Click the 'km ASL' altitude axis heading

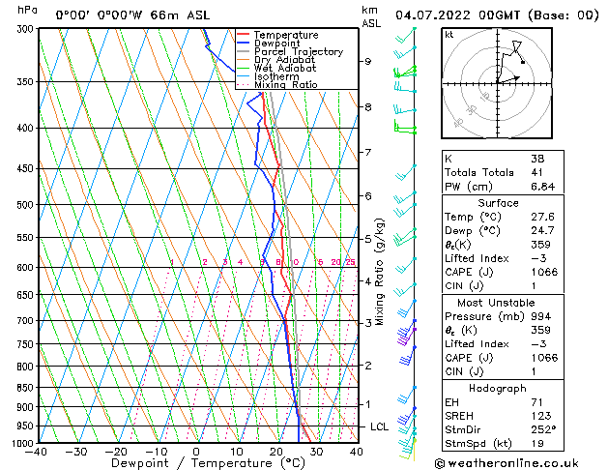(x=371, y=16)
